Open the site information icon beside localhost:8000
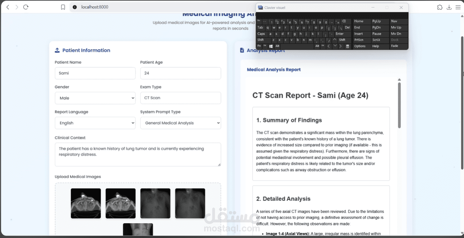Viewport: 464px width, 238px height. [x=75, y=7]
